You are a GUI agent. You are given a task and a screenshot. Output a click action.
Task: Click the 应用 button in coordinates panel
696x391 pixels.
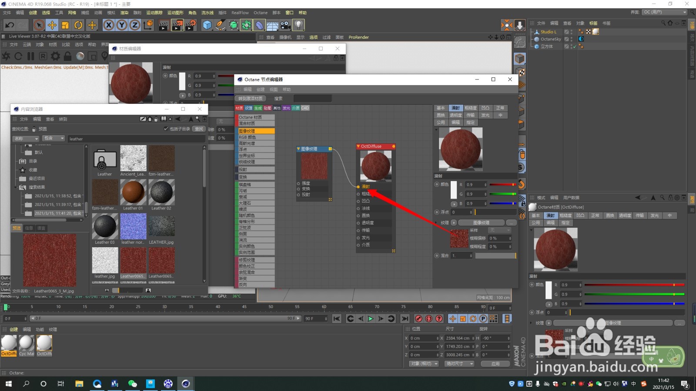(495, 364)
